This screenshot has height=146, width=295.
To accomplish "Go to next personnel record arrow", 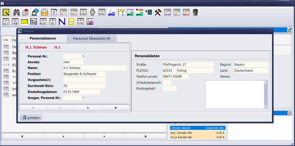I will (x=88, y=108).
